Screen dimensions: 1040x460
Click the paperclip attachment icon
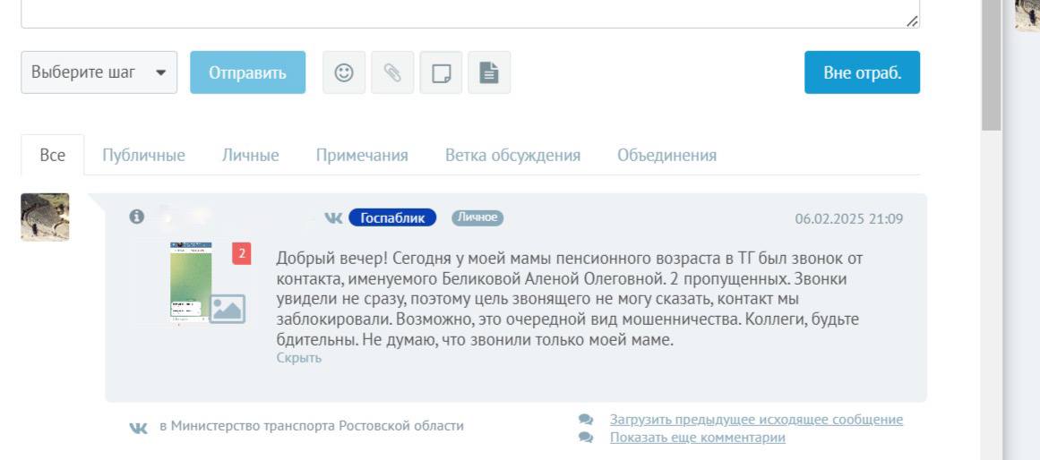[392, 72]
